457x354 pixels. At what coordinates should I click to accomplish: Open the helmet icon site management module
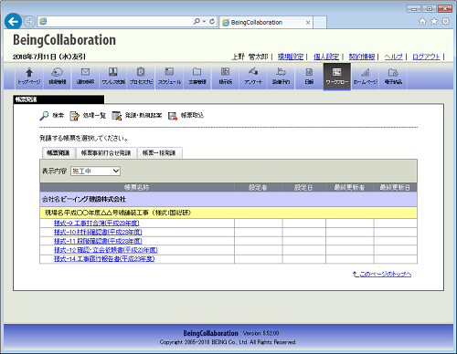click(57, 76)
